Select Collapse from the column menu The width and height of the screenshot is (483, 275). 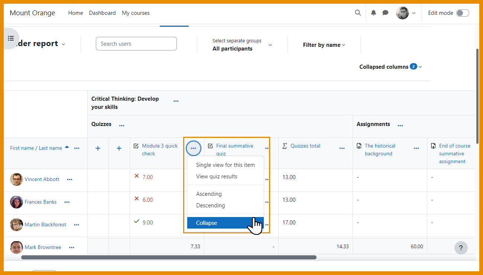tap(207, 223)
